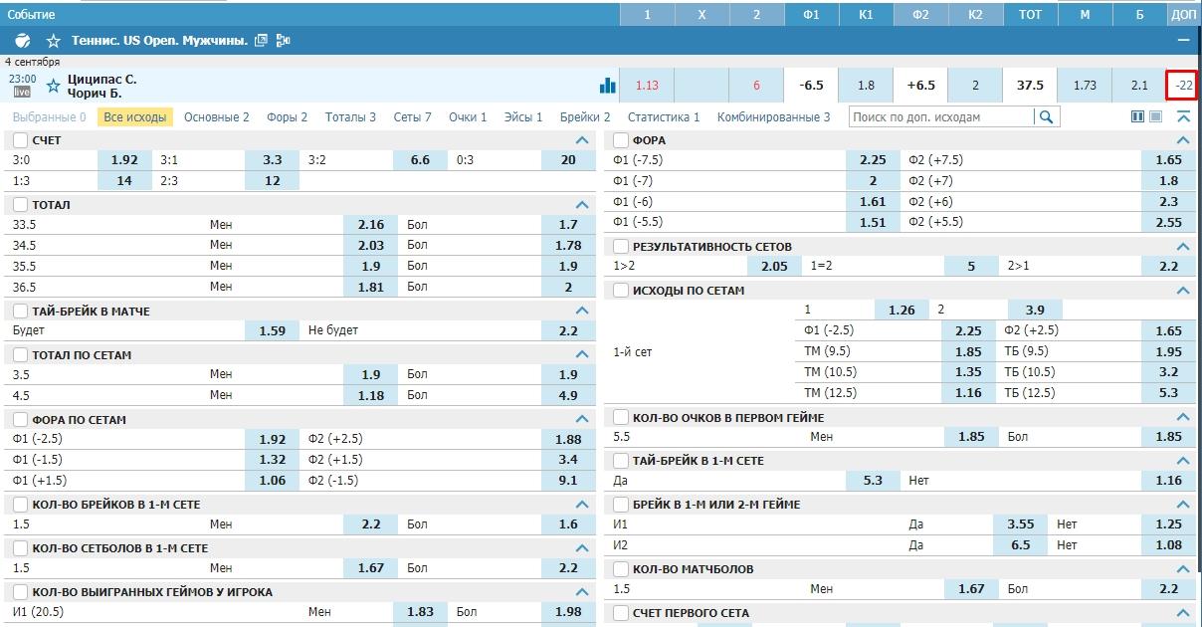This screenshot has width=1202, height=627.
Task: Switch to single-column layout view
Action: 1155,116
